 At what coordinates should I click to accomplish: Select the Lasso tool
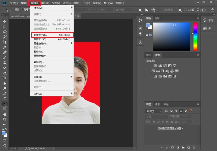coord(5,31)
